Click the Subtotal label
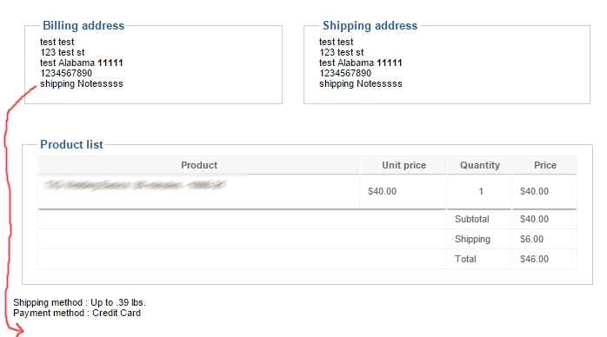This screenshot has width=607, height=337. click(472, 219)
